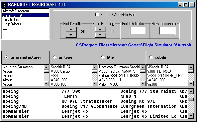The width and height of the screenshot is (197, 122).
Task: Click the ui_manufacturer column label
Action: coord(26,57)
